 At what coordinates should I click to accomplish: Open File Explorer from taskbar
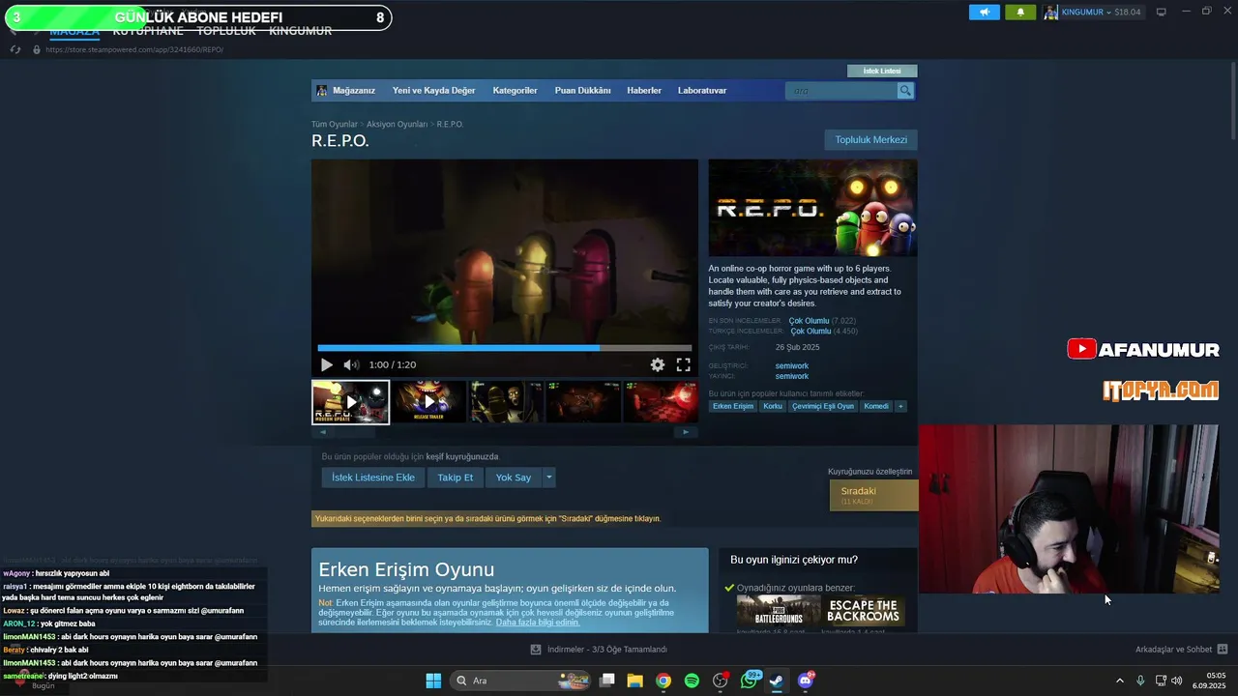(634, 681)
